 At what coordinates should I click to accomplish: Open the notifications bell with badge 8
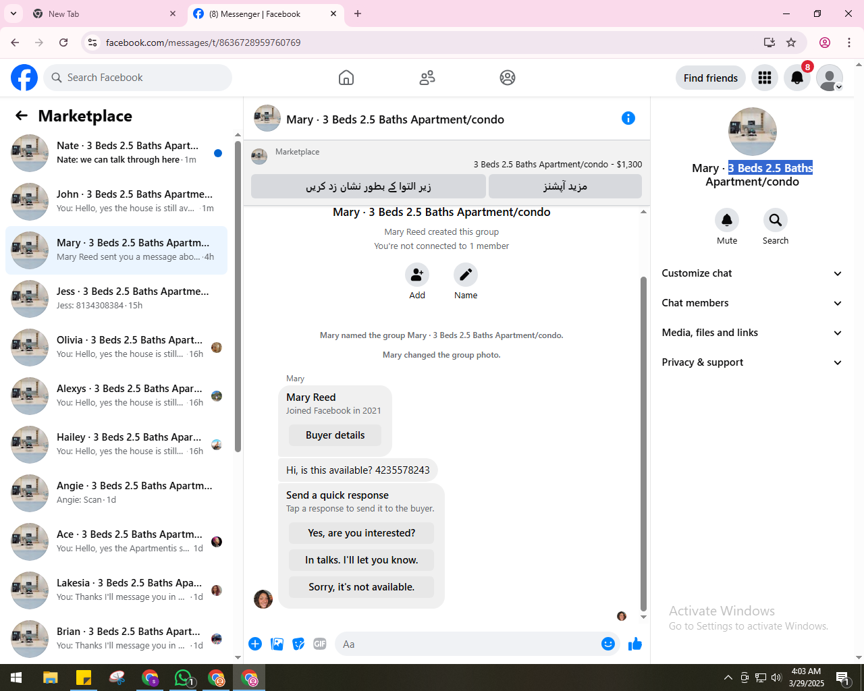797,78
